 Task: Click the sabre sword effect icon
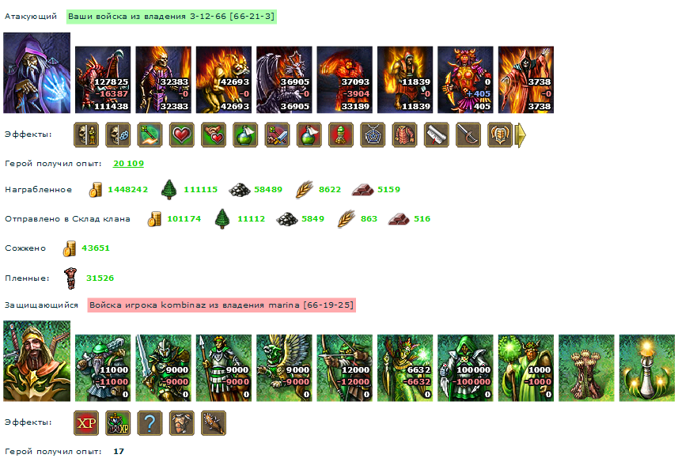coord(468,134)
